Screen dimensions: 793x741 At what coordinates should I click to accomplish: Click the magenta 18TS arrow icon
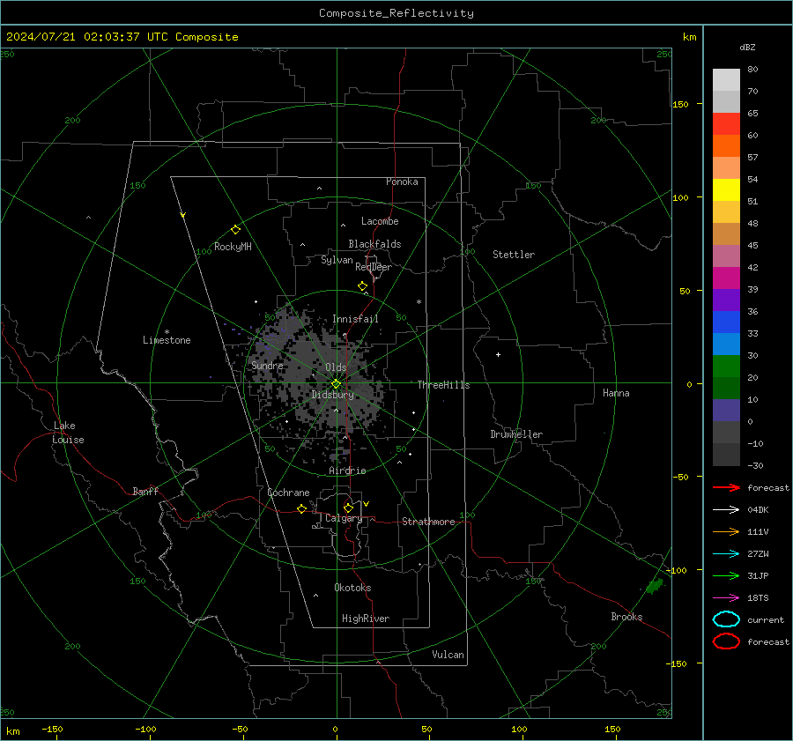[726, 598]
